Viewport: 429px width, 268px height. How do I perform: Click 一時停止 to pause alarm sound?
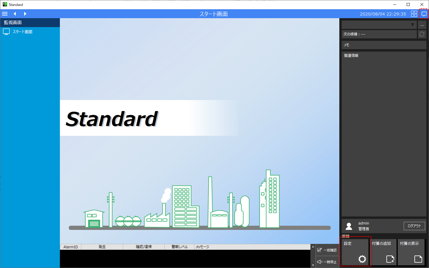pos(327,262)
